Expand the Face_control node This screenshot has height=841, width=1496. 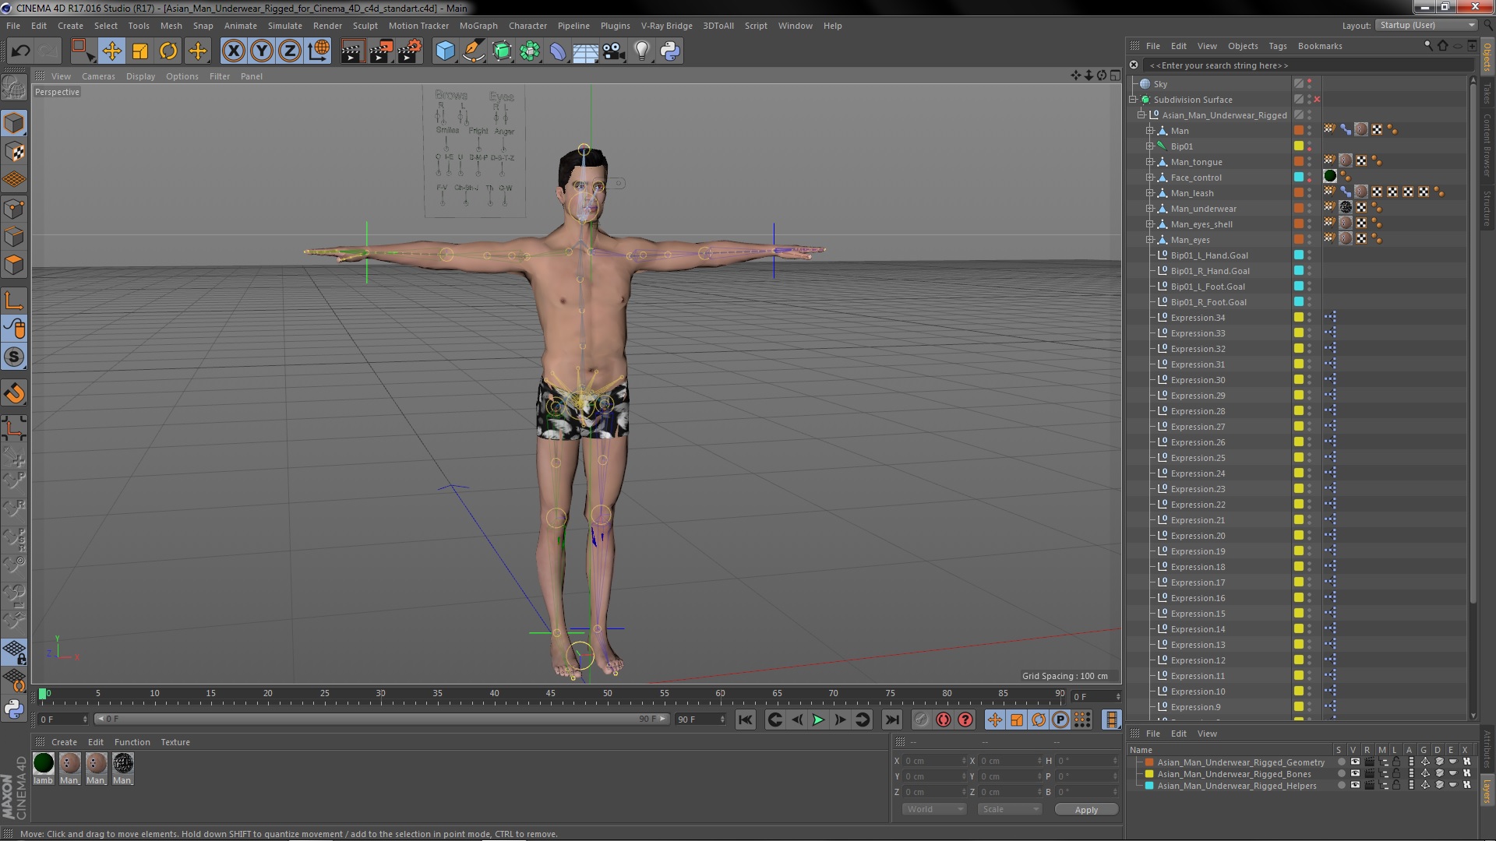tap(1149, 178)
